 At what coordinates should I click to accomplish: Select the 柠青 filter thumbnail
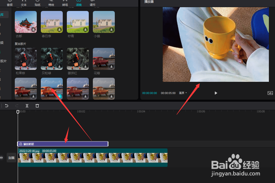pyautogui.click(x=78, y=22)
